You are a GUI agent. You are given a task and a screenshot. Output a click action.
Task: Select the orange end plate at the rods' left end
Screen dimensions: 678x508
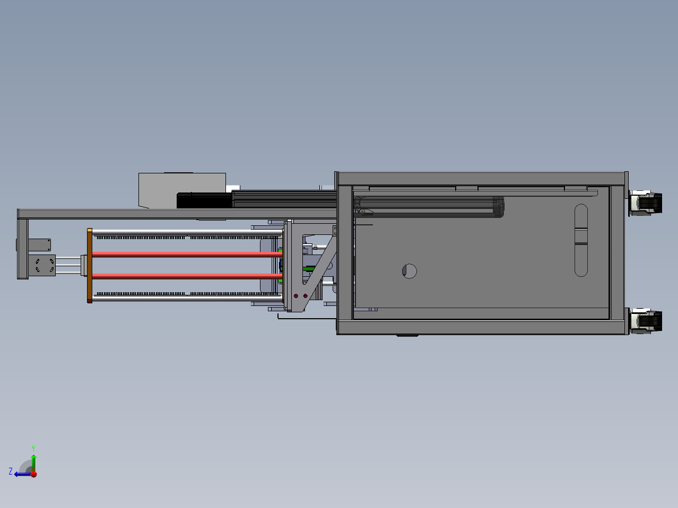[x=90, y=266]
